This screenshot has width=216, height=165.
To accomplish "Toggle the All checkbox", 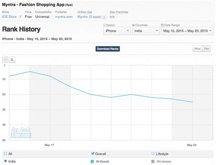I will click(5, 154).
